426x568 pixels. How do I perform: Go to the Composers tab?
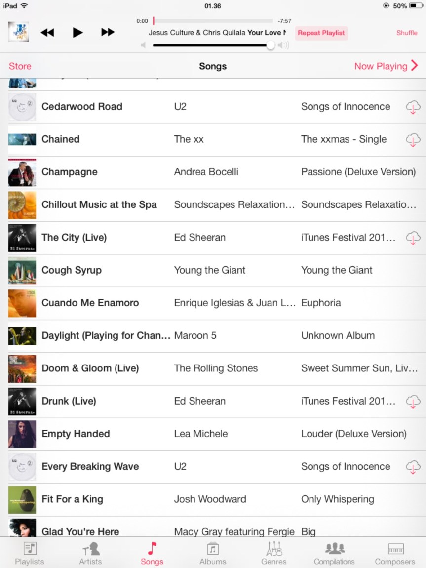coord(395,553)
